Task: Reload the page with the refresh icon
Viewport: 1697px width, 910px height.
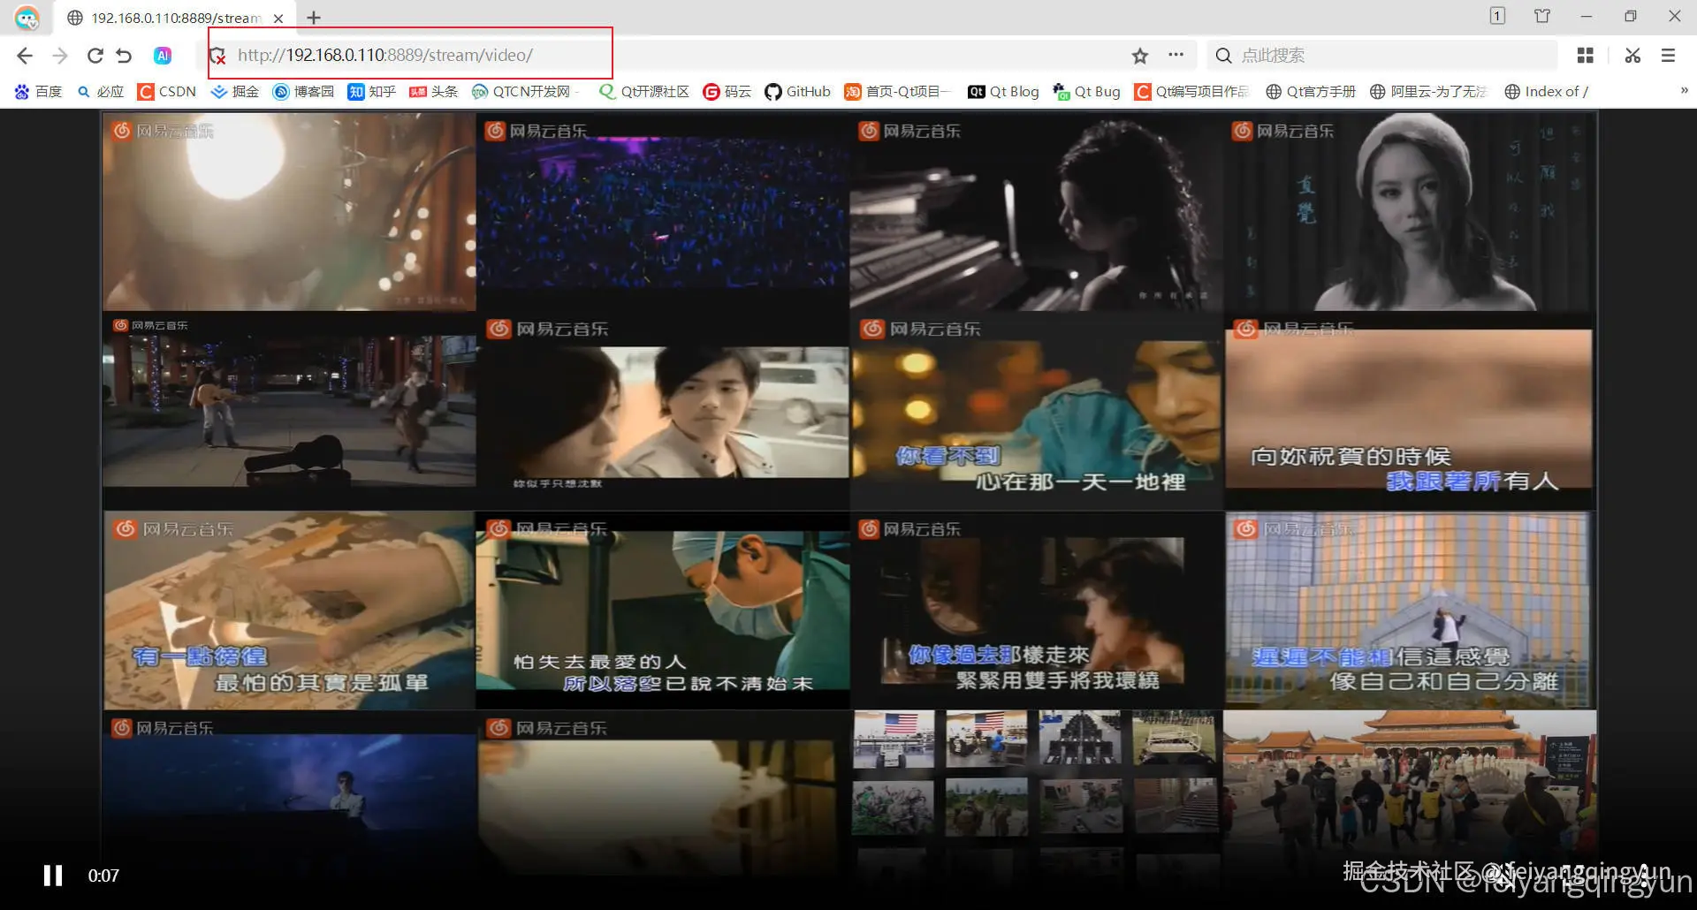Action: coord(95,55)
